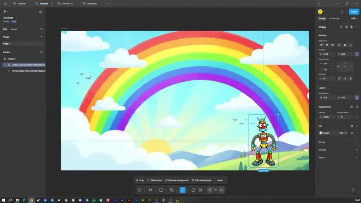Open zoom level dropdown

(354, 18)
